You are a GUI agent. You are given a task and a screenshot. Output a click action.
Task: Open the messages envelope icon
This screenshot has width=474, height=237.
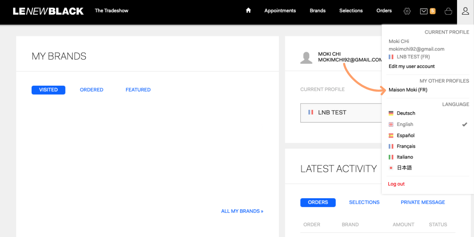[424, 11]
